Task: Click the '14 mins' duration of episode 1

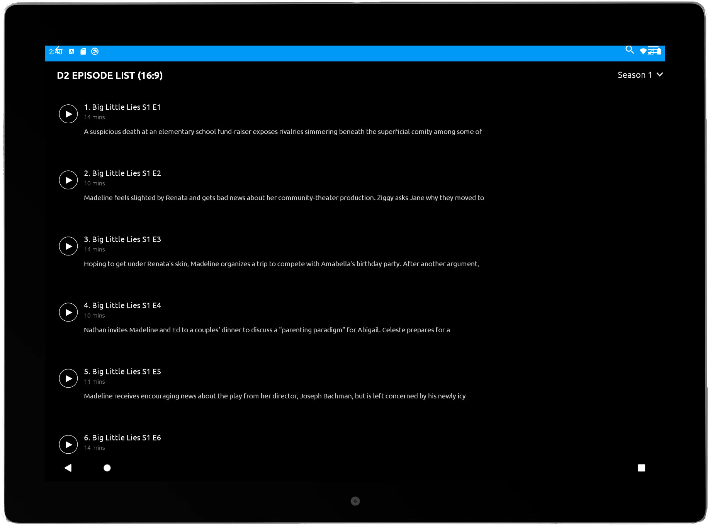Action: [x=94, y=117]
